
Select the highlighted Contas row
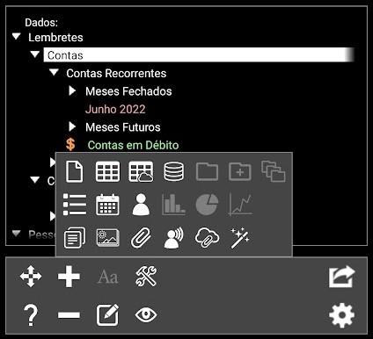[199, 54]
